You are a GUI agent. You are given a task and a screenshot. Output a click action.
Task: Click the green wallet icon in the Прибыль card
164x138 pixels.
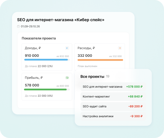(x=67, y=78)
